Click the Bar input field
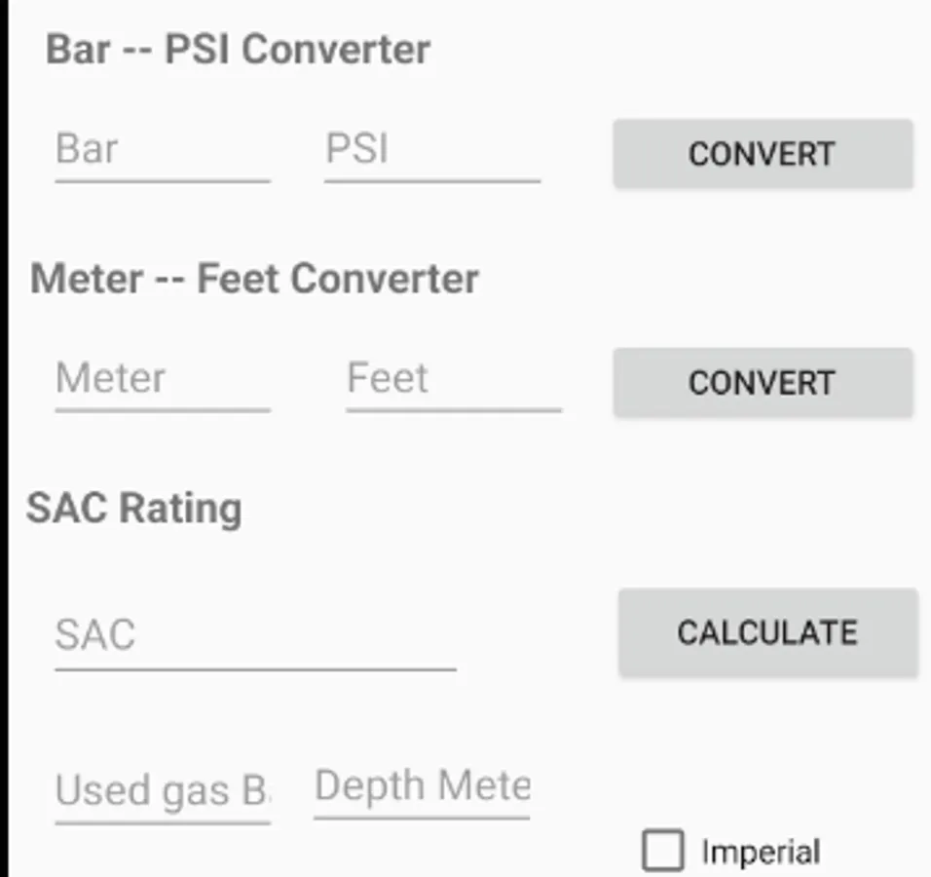 [x=162, y=151]
